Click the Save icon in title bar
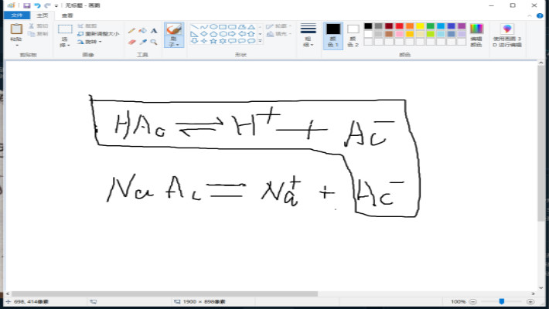This screenshot has width=549, height=309. pyautogui.click(x=27, y=5)
